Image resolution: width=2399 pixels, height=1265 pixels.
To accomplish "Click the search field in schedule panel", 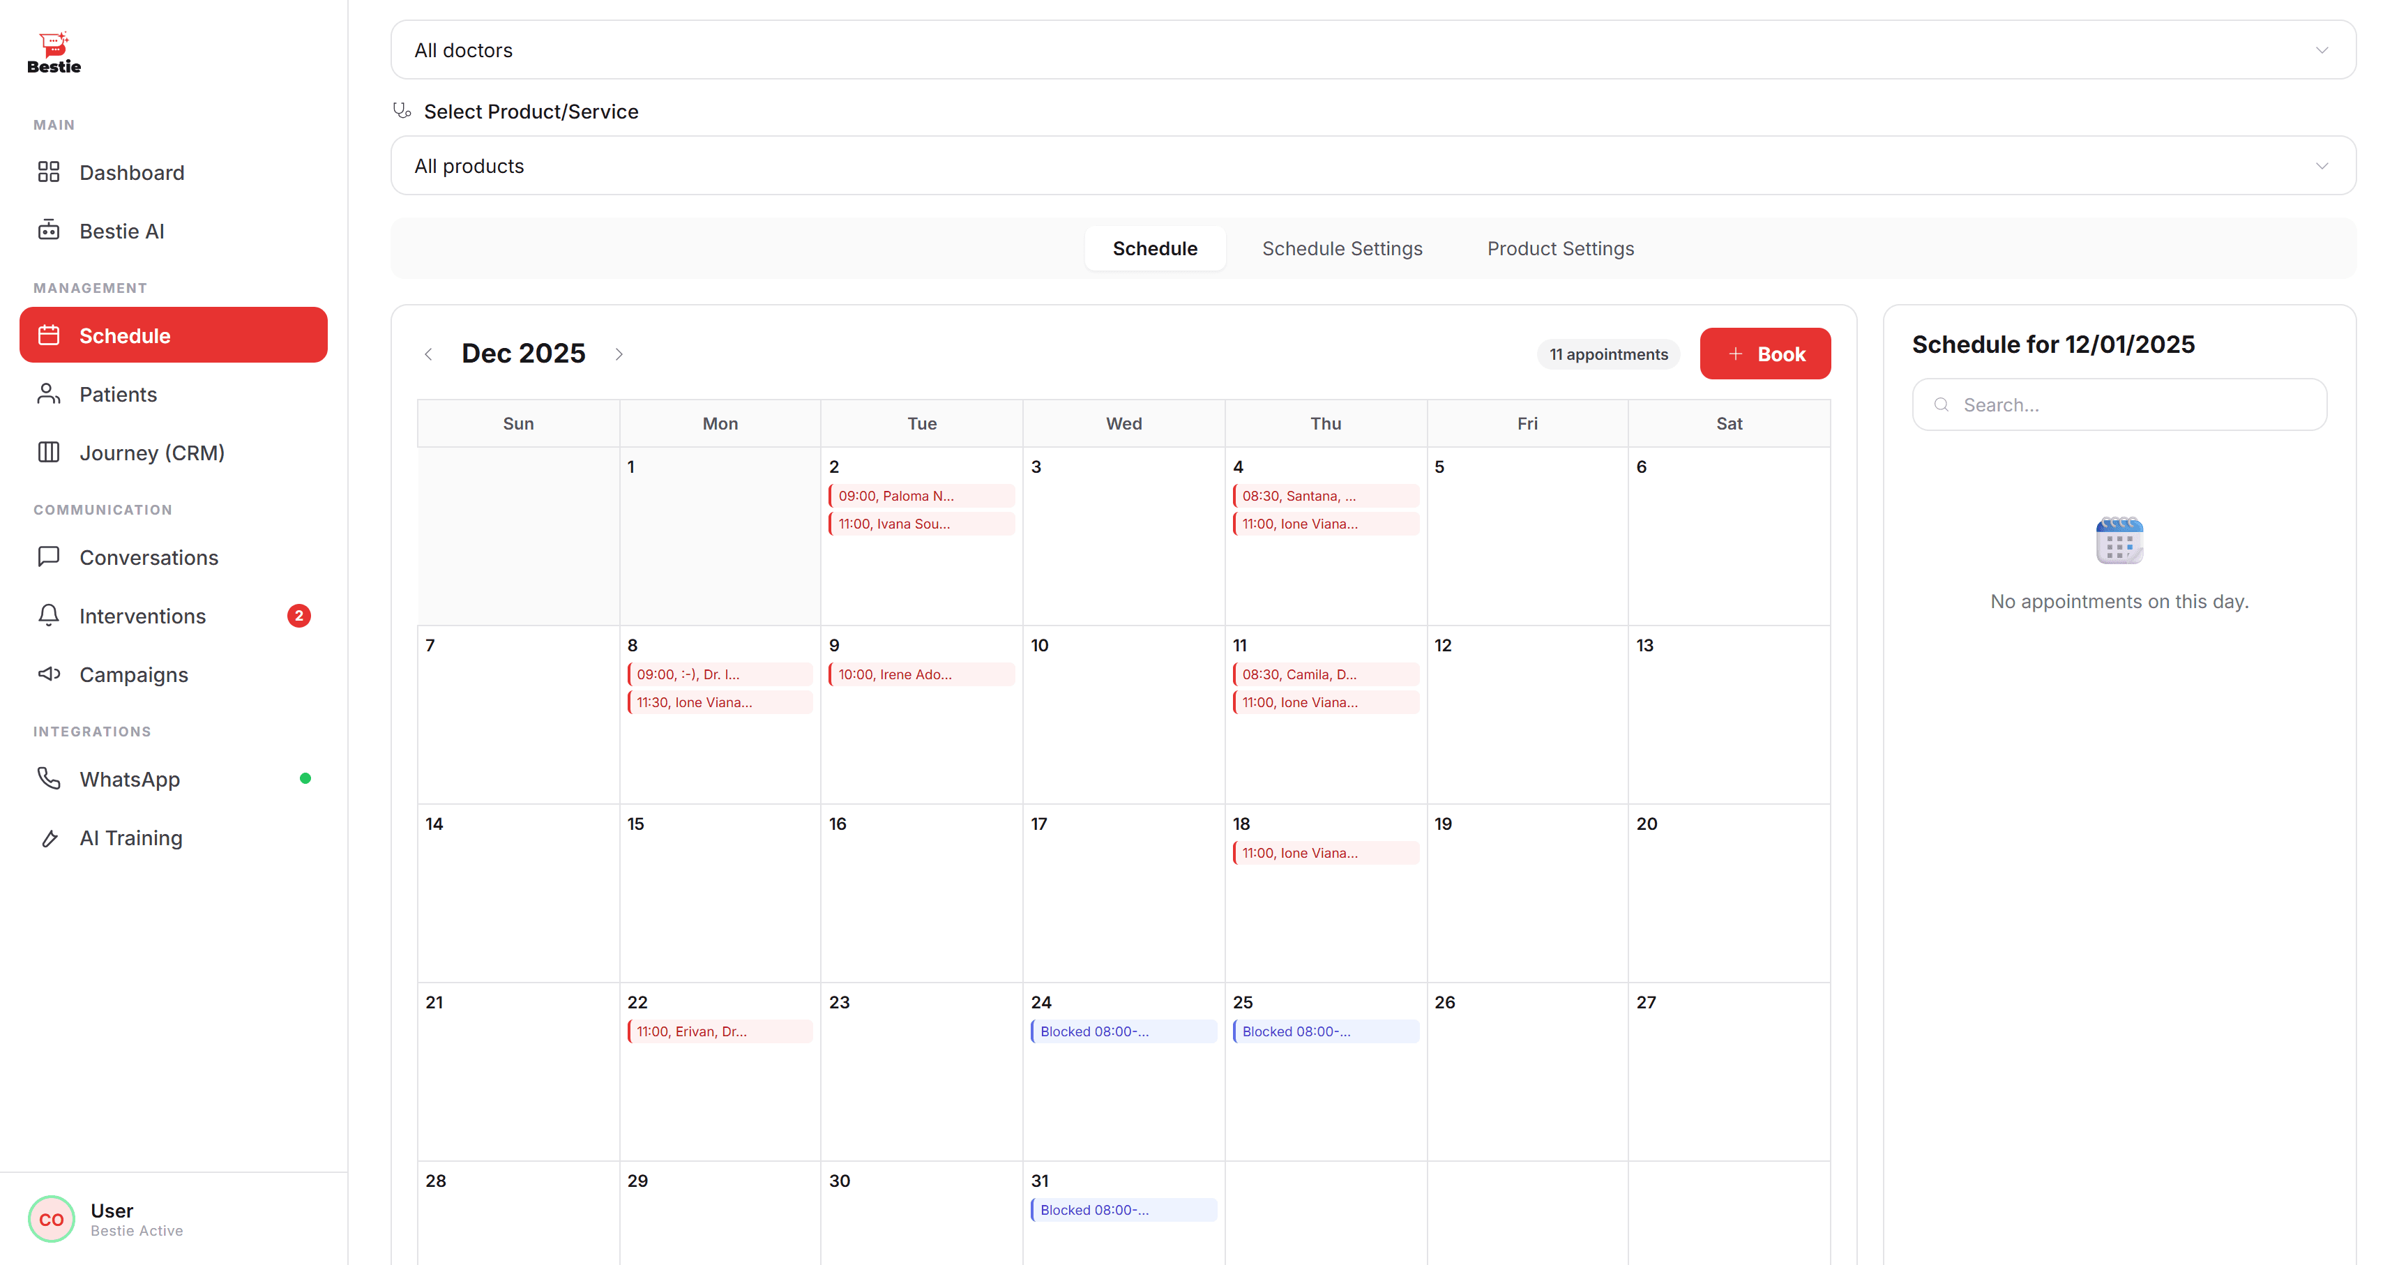I will click(x=2119, y=404).
